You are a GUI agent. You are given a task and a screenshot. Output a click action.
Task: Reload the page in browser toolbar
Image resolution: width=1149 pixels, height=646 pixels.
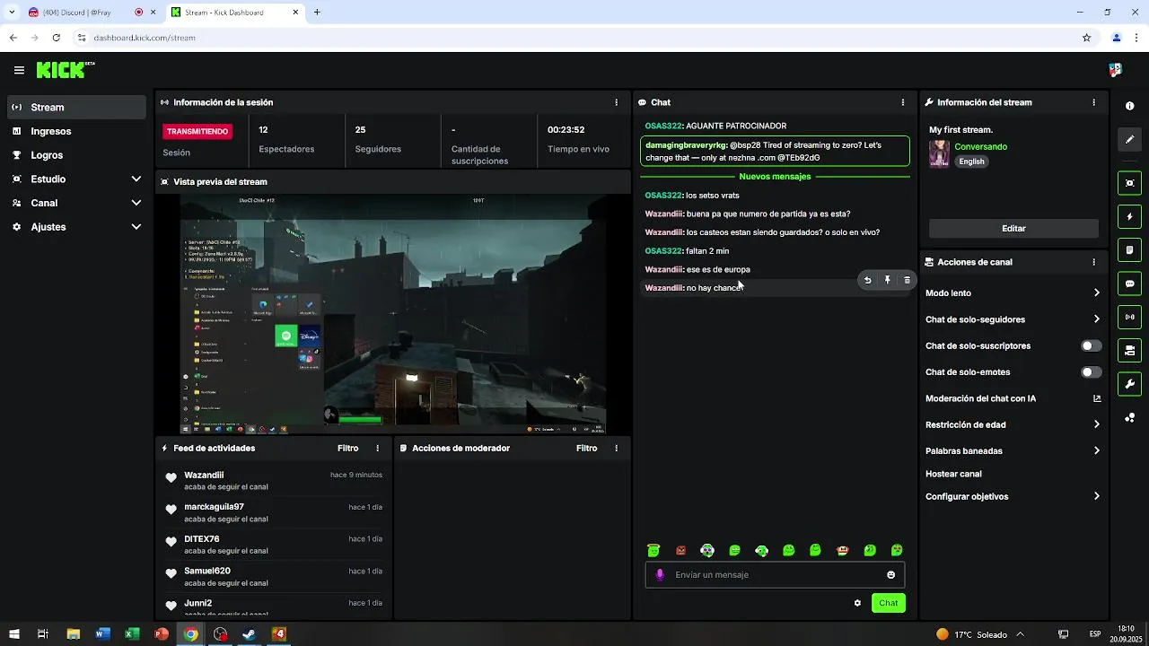click(x=56, y=38)
